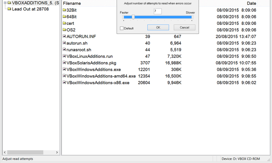Click the tree pane left scroll arrow
The width and height of the screenshot is (272, 163).
pyautogui.click(x=5, y=152)
